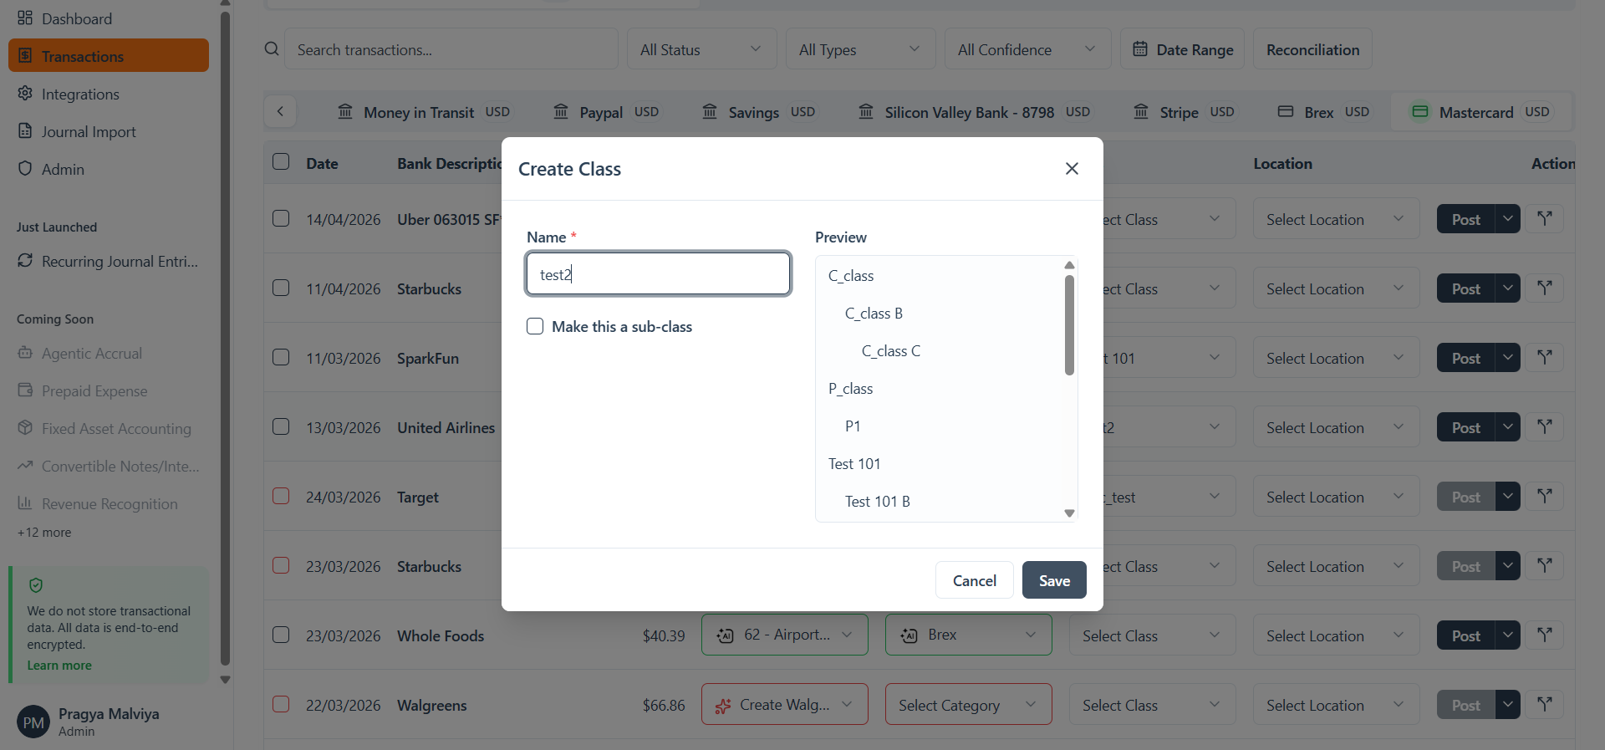Save the new class
This screenshot has height=750, width=1605.
pos(1054,580)
